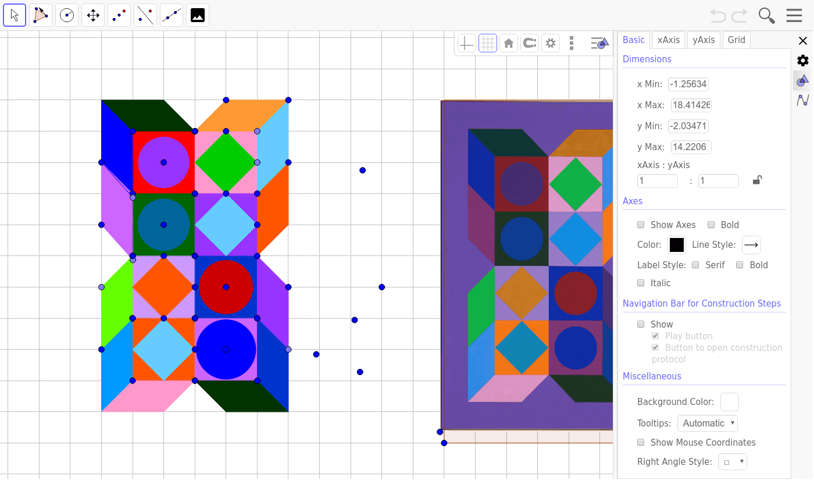Open the gear preferences on sidebar
The image size is (814, 480).
pyautogui.click(x=803, y=61)
